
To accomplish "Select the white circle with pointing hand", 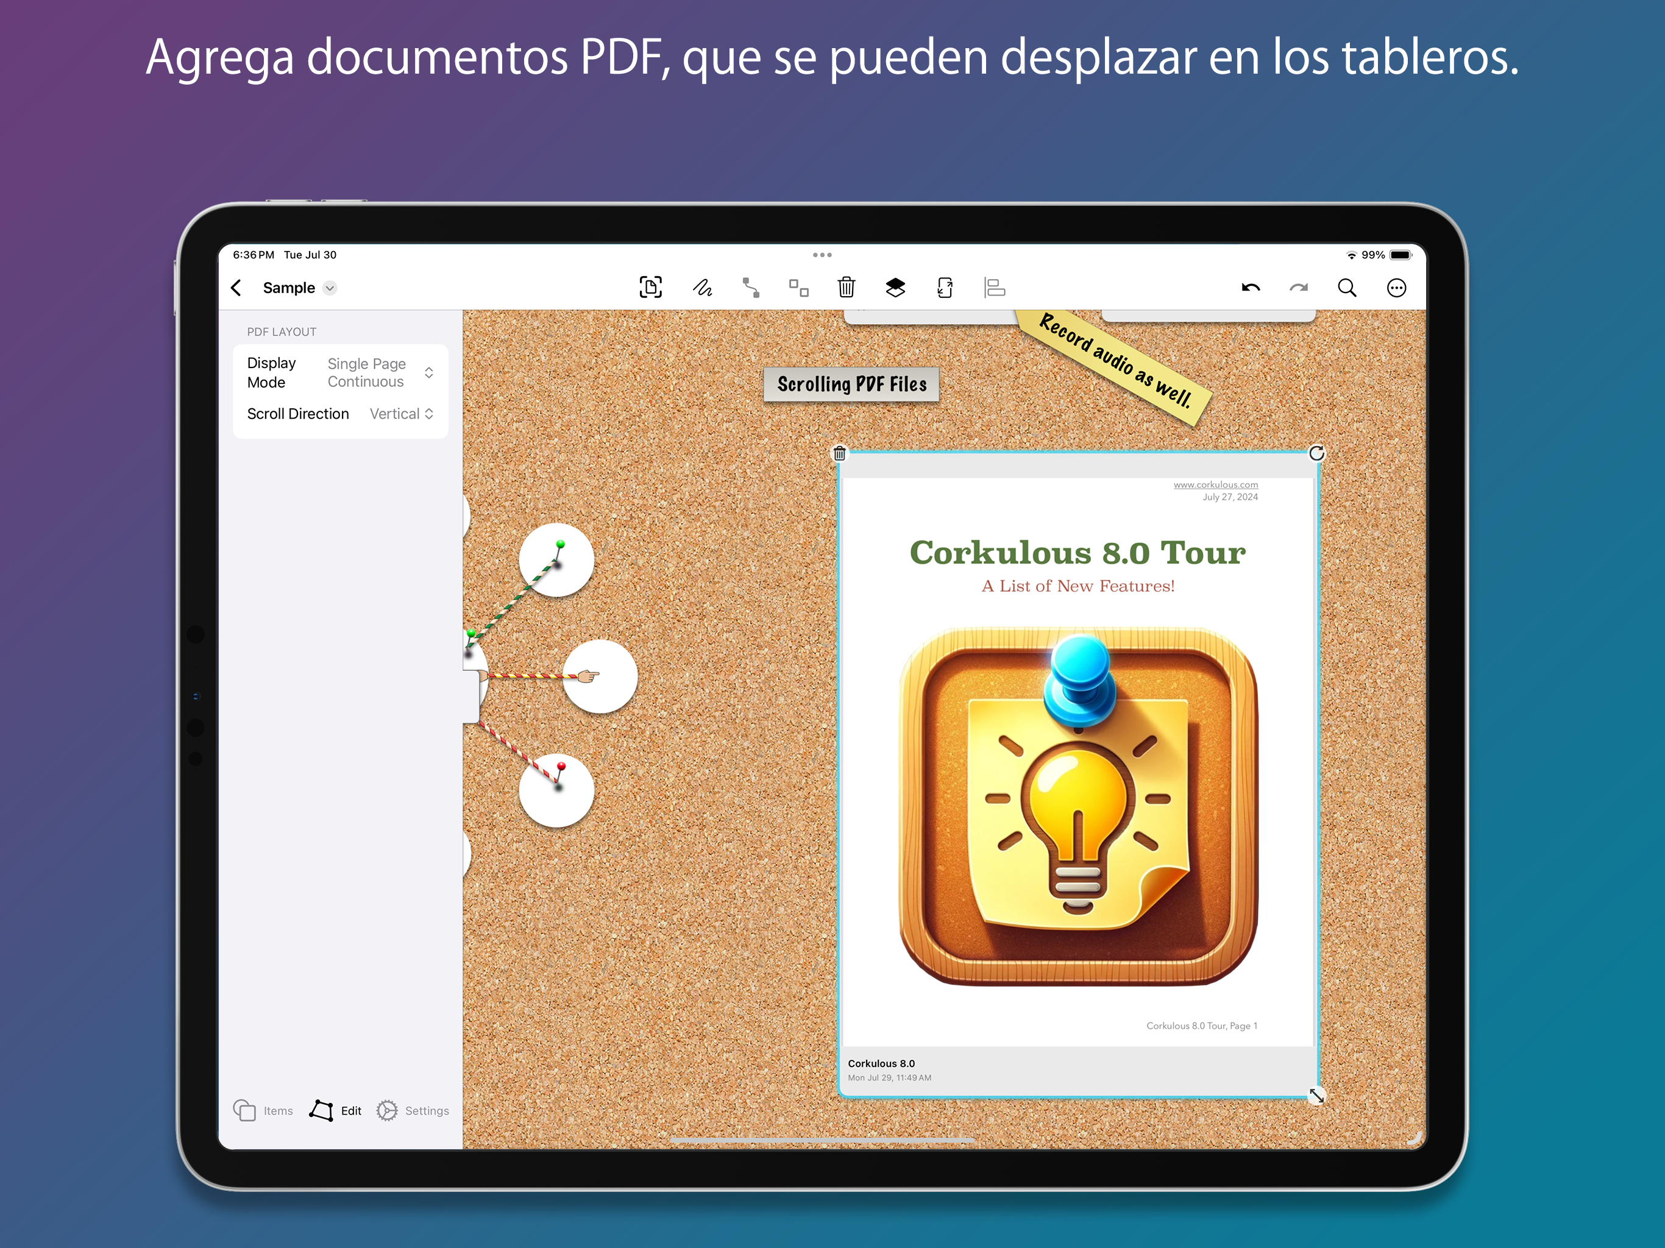I will click(x=600, y=676).
